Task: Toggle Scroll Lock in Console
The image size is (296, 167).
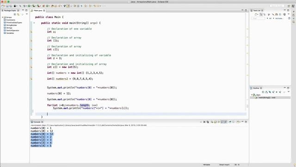Action: click(x=215, y=122)
